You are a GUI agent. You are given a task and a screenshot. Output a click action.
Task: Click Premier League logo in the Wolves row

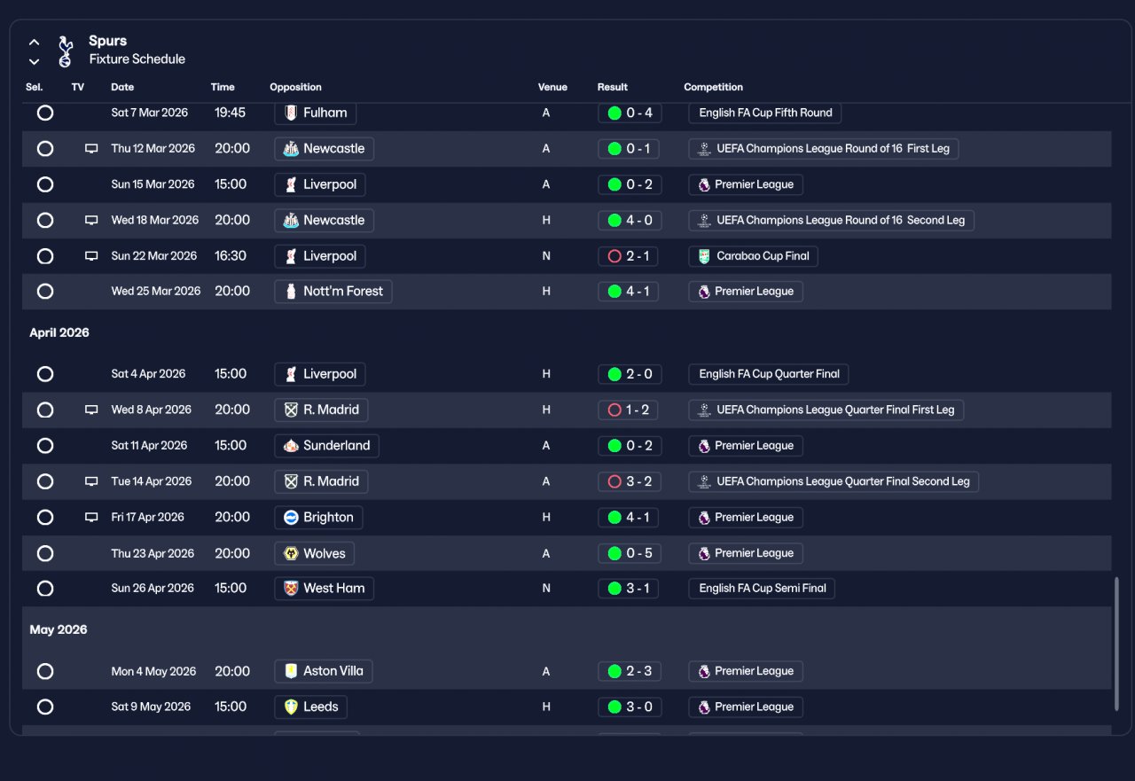704,553
